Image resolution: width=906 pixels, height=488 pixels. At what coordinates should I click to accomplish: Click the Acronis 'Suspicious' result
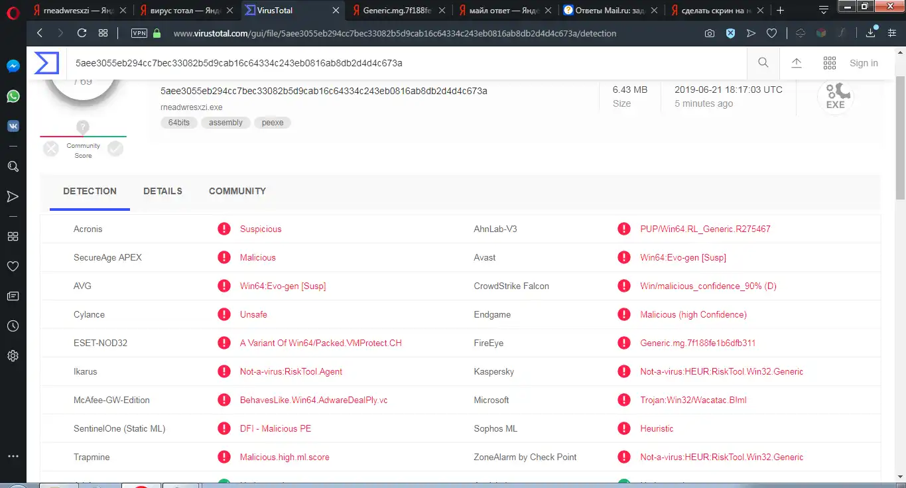(x=261, y=229)
